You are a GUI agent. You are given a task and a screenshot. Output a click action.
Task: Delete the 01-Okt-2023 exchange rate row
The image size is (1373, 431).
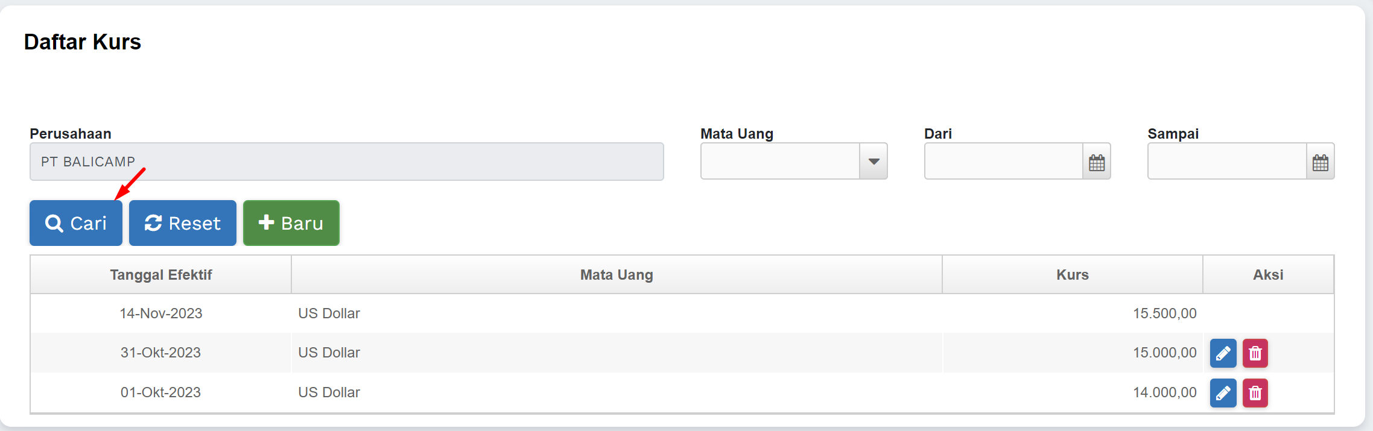(x=1255, y=393)
